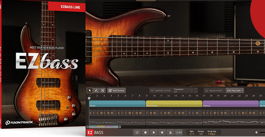Click the colored song overview strip

tap(104, 126)
